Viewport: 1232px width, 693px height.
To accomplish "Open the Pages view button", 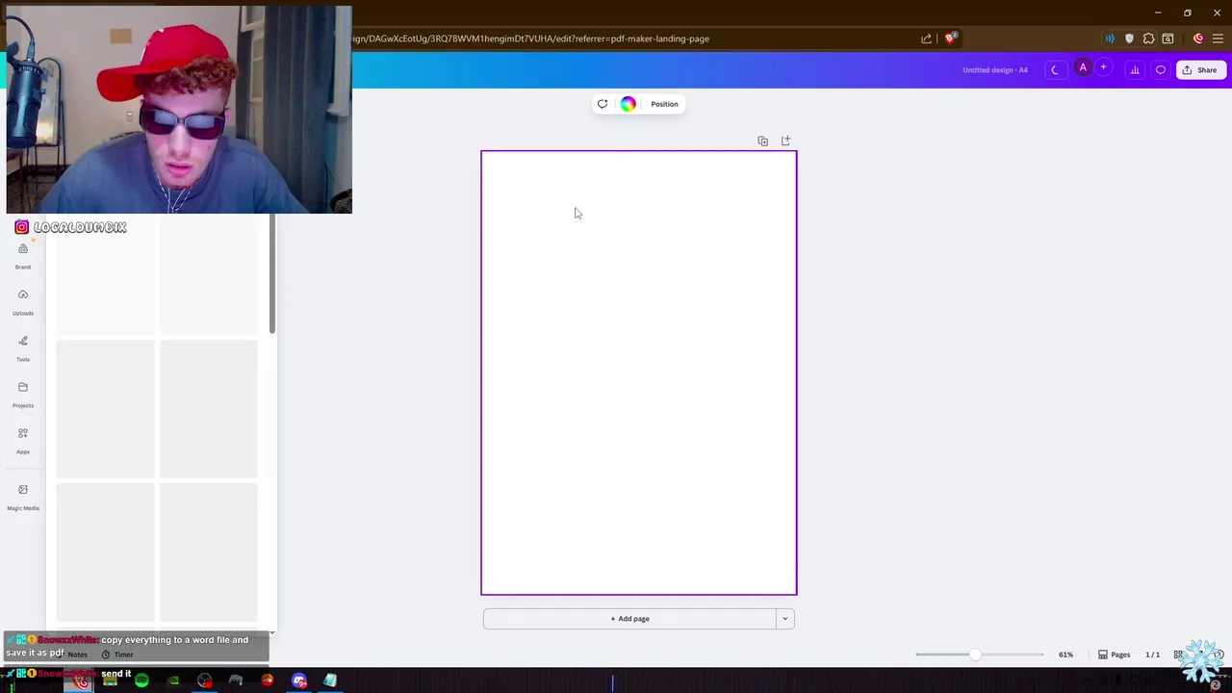I will click(x=1114, y=654).
